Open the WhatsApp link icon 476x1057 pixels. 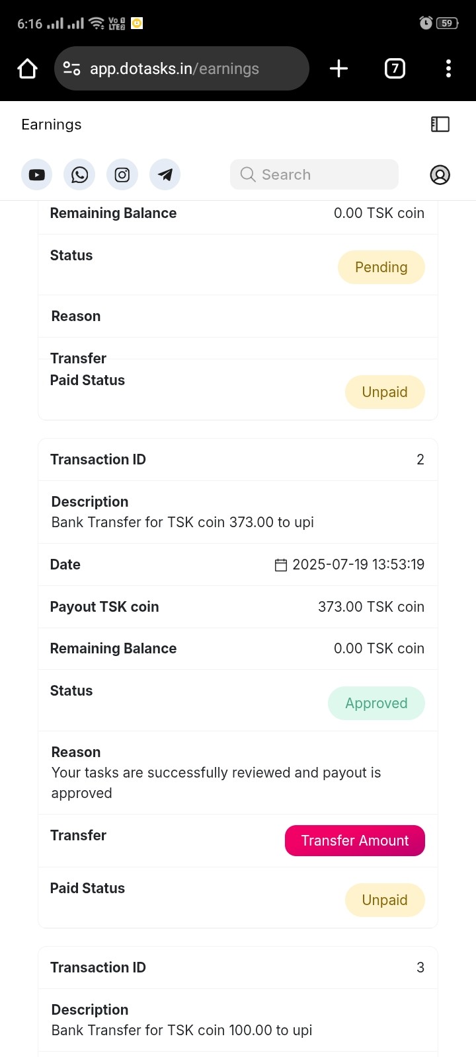(x=79, y=175)
